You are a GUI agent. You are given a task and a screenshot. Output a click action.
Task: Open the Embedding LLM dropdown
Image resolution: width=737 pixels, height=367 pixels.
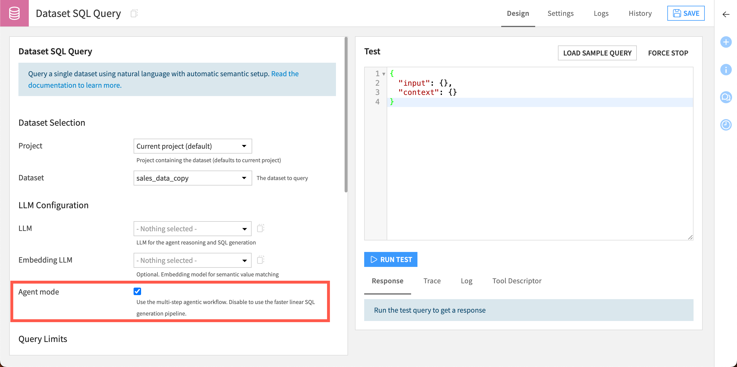[x=192, y=260]
